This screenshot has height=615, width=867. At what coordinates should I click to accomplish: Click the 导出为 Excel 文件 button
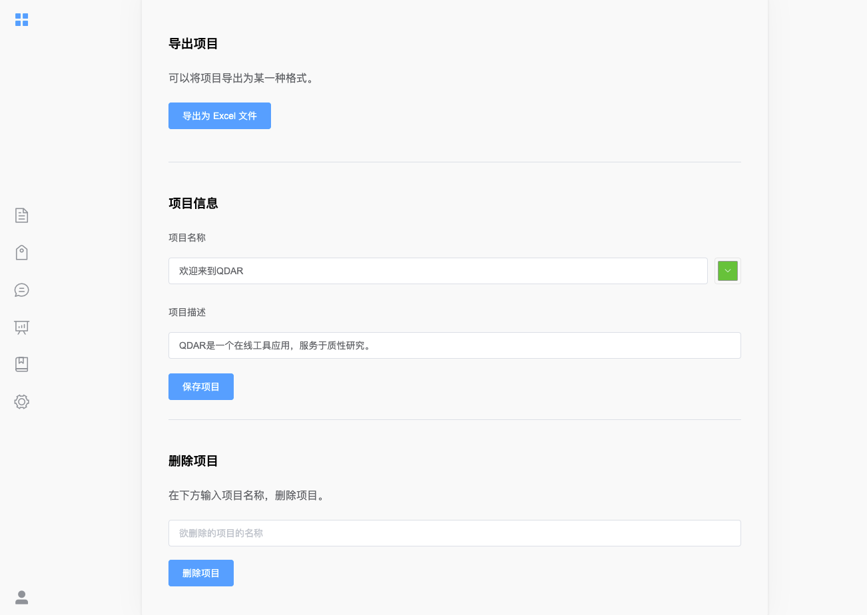(220, 116)
